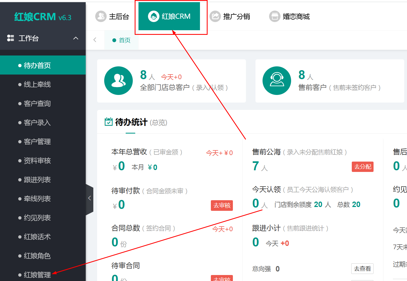407x281 pixels.
Task: Click the 售前客户 headset icon
Action: click(x=277, y=81)
